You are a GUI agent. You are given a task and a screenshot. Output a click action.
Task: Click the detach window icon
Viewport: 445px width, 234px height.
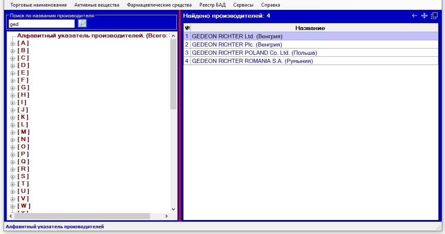[434, 16]
